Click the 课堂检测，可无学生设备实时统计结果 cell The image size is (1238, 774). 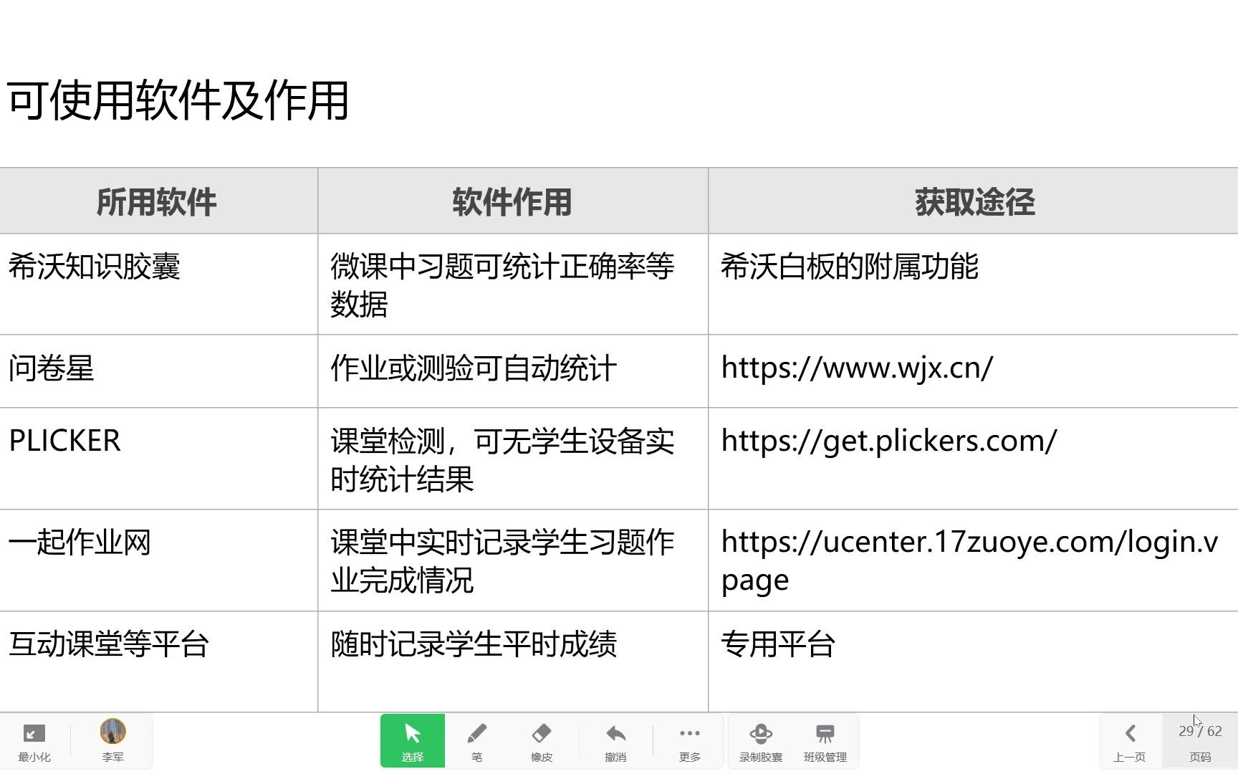(x=513, y=459)
